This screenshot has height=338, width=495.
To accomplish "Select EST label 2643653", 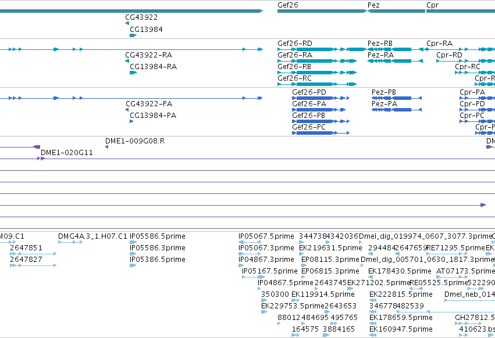I will [340, 306].
